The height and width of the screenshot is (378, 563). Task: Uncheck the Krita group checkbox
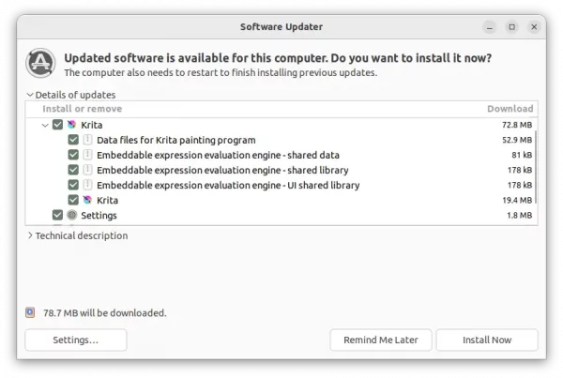click(x=57, y=125)
